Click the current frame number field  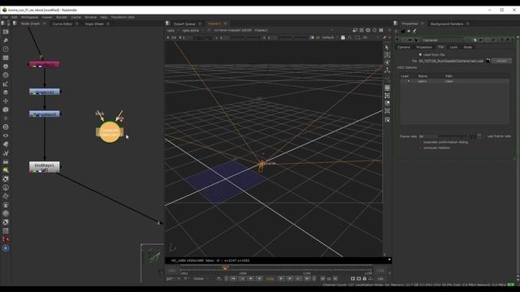click(270, 279)
